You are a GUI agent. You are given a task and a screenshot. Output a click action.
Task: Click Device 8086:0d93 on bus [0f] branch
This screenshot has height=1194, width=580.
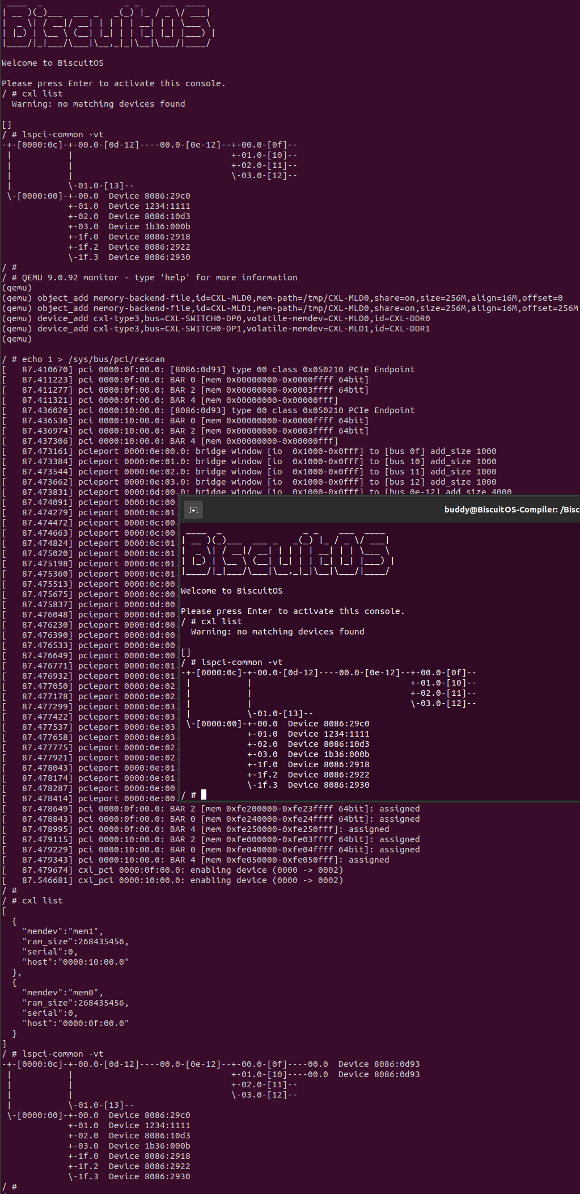(x=379, y=1064)
